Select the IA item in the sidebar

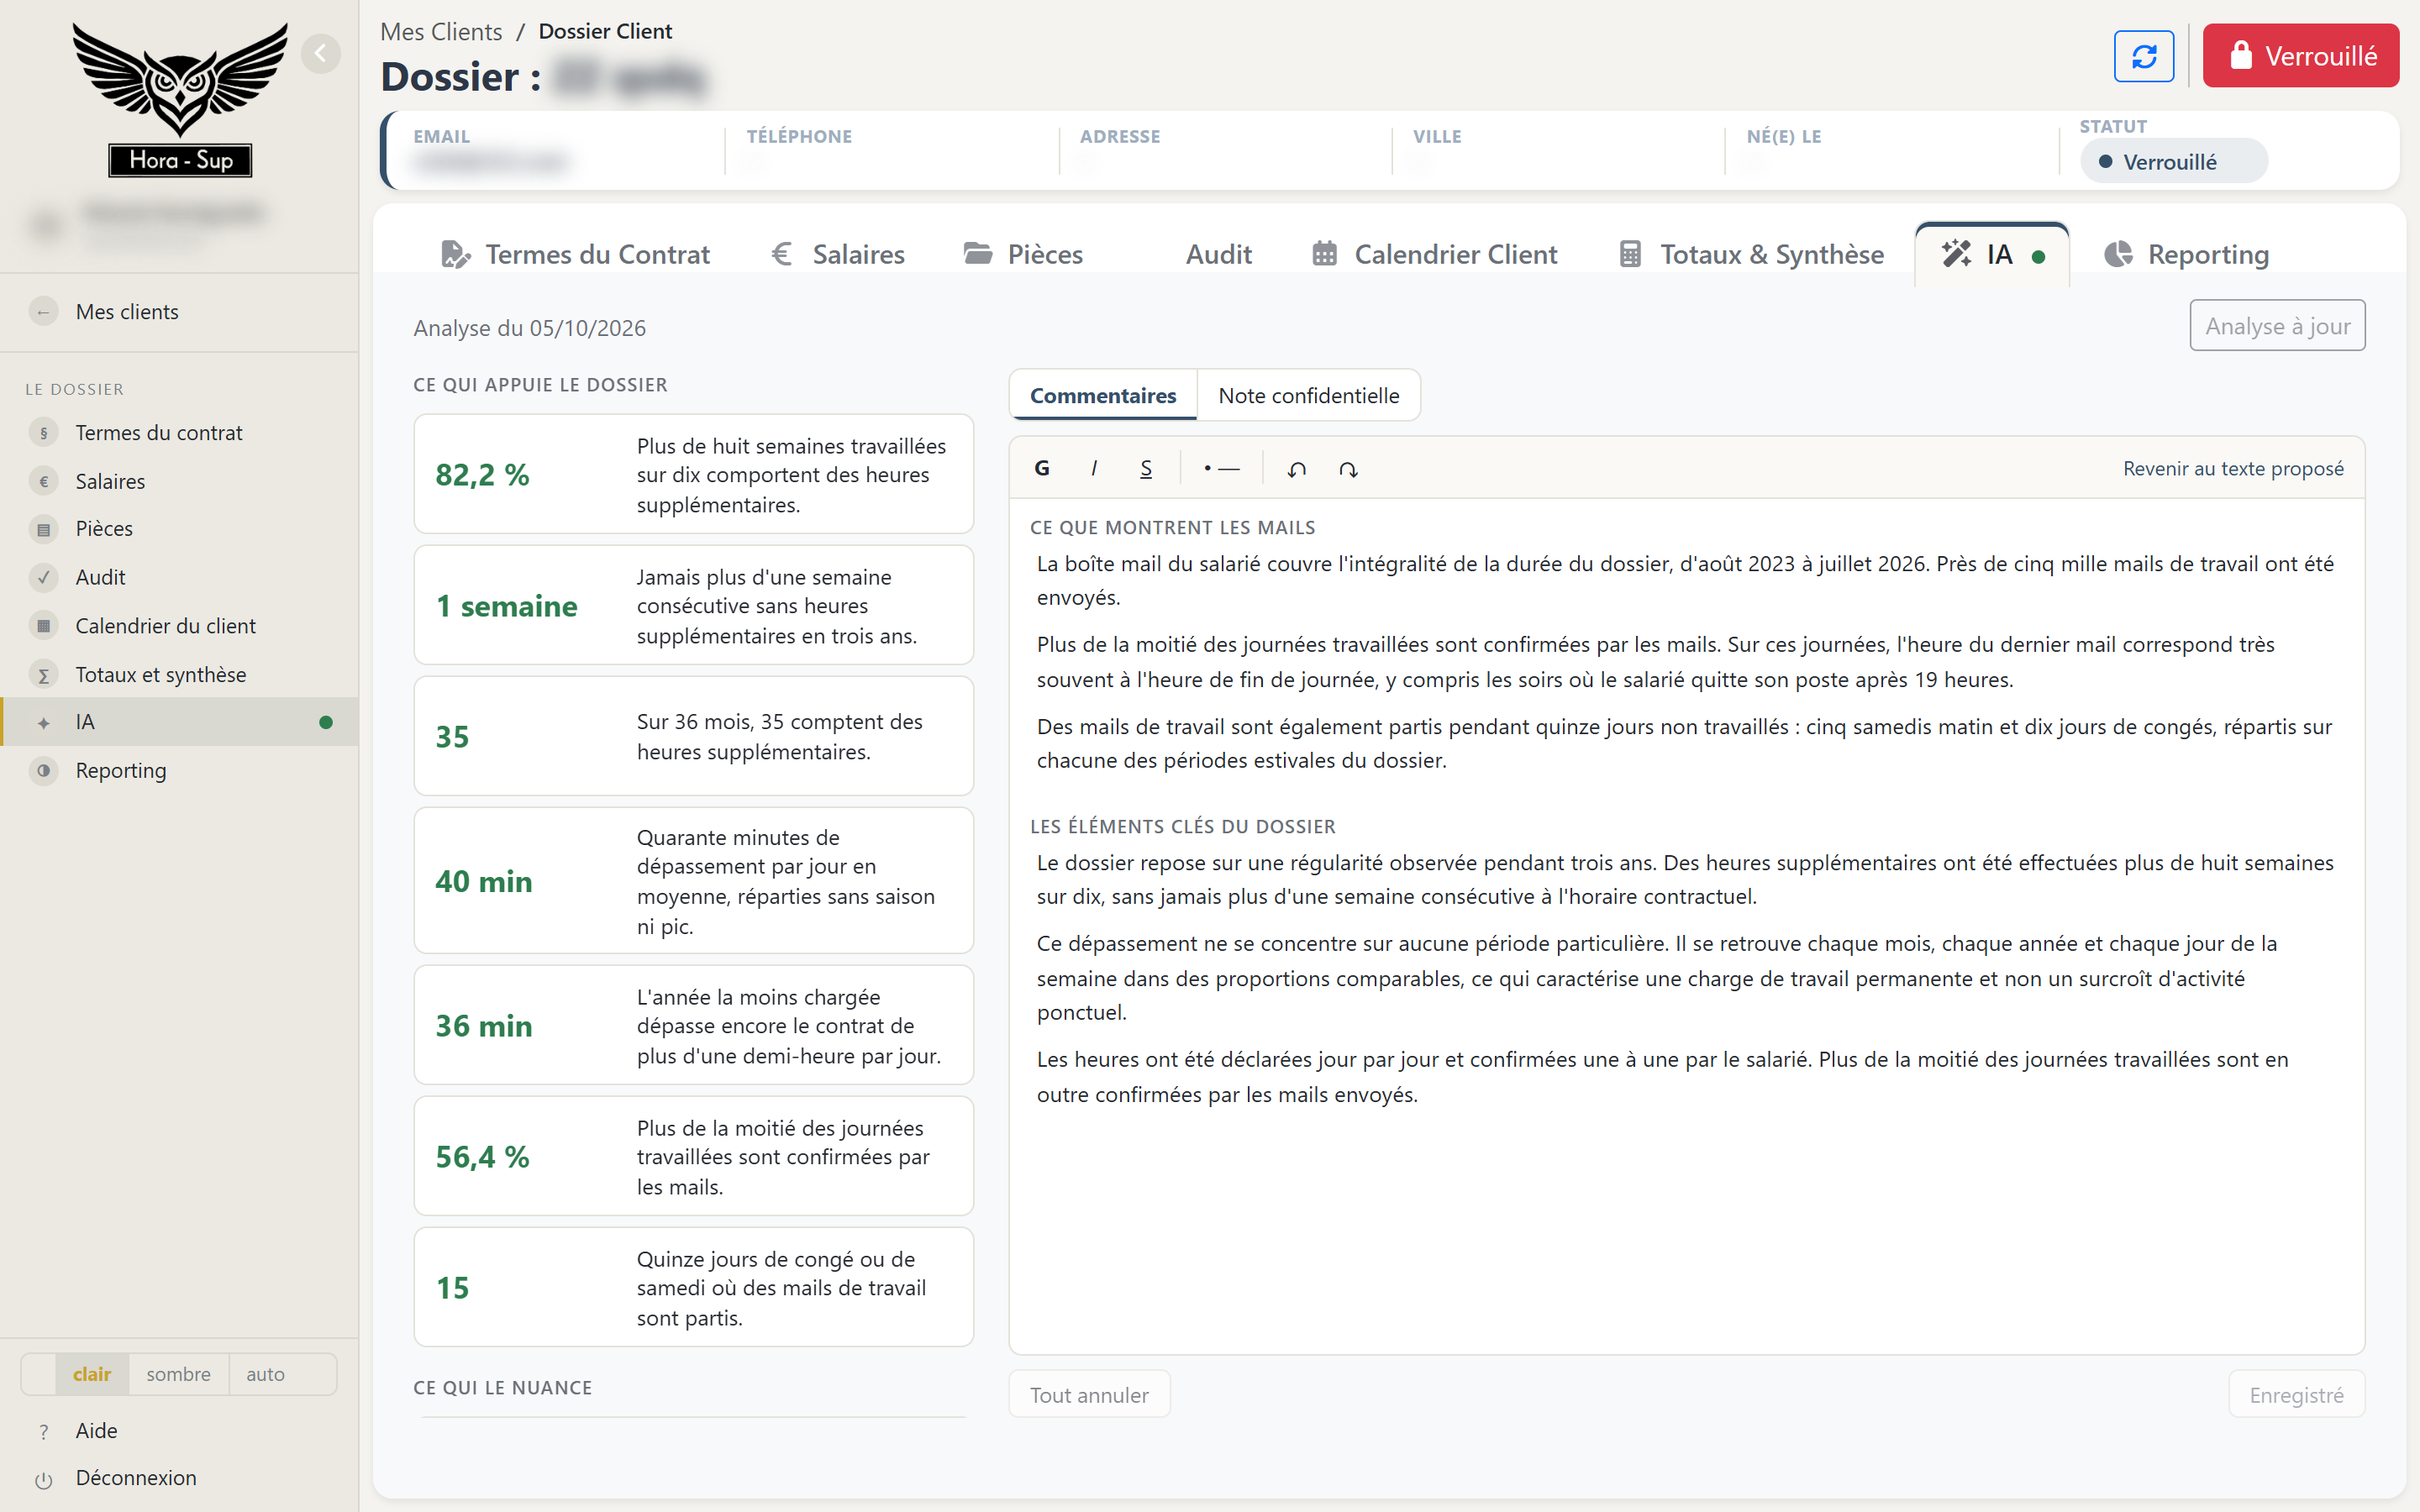coord(179,722)
